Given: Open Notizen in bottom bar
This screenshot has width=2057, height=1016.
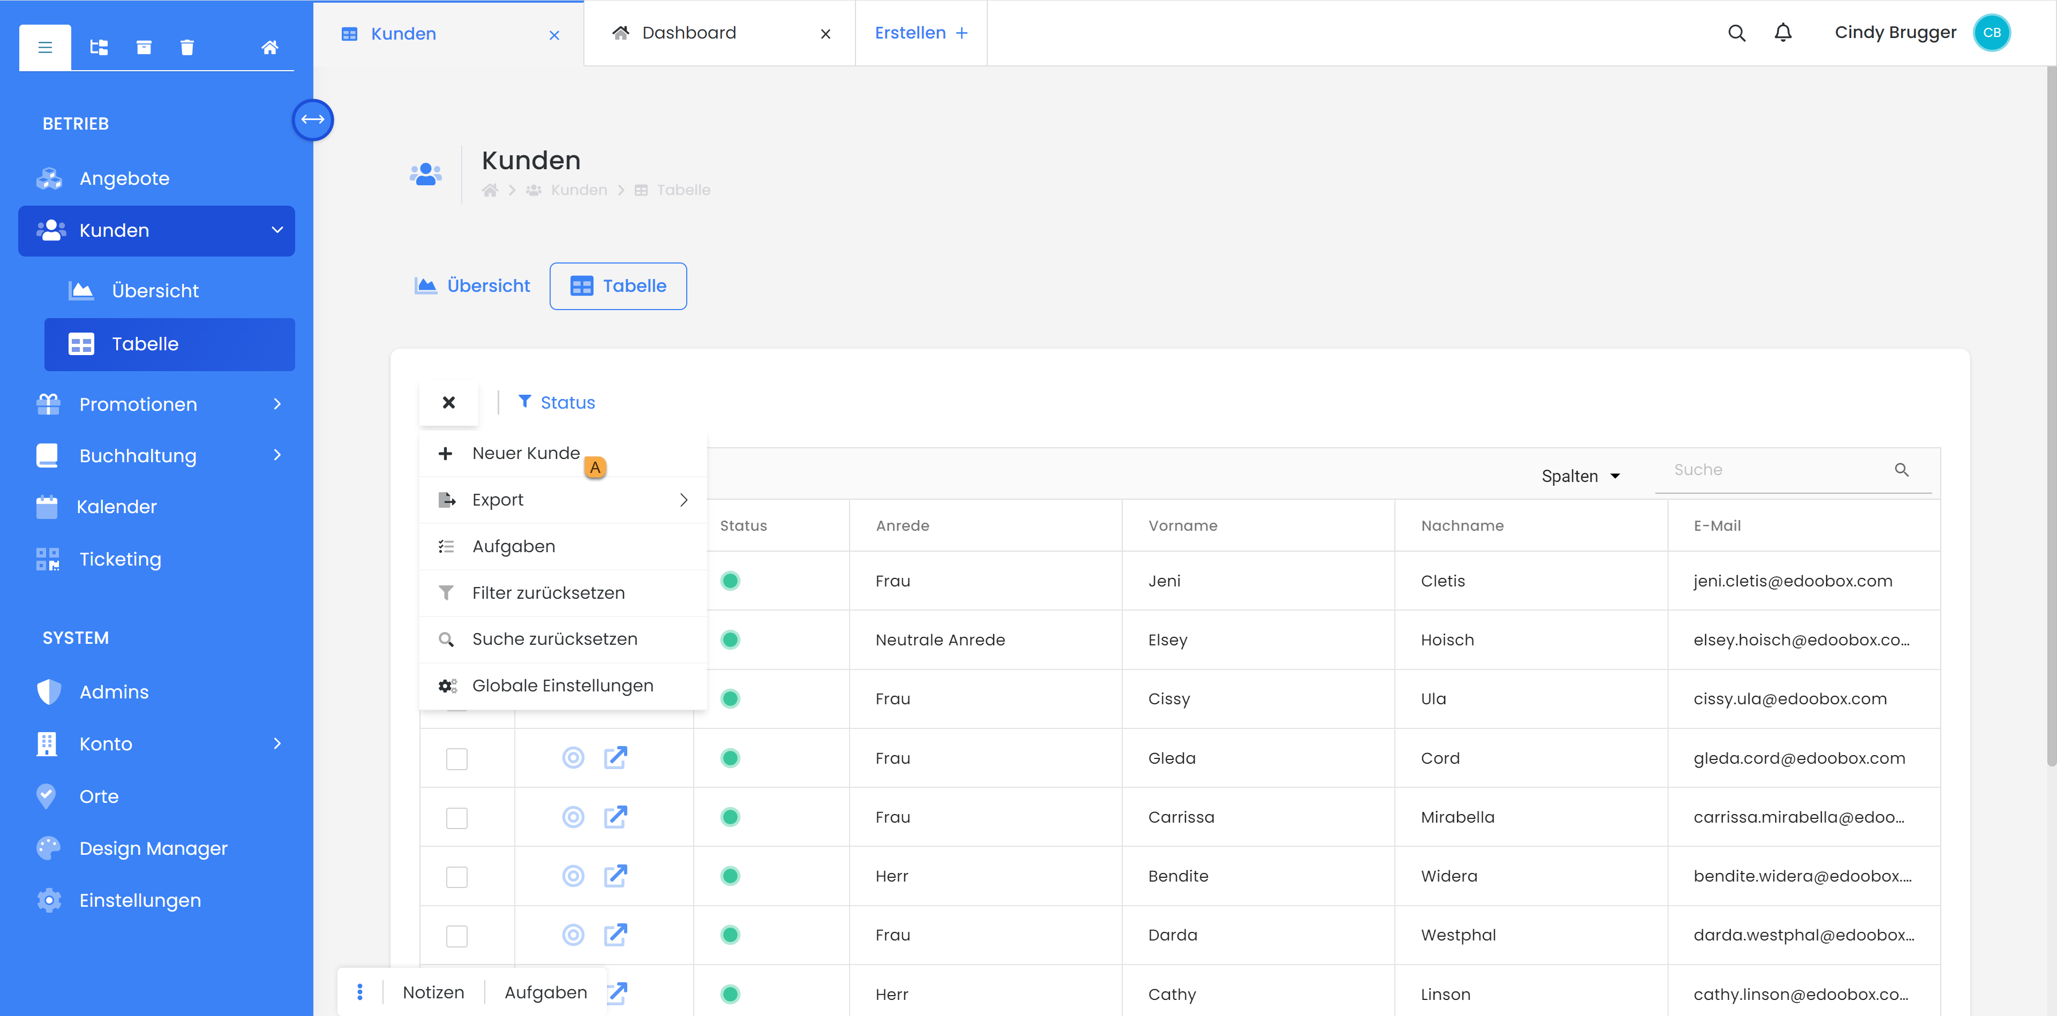Looking at the screenshot, I should click(x=433, y=992).
